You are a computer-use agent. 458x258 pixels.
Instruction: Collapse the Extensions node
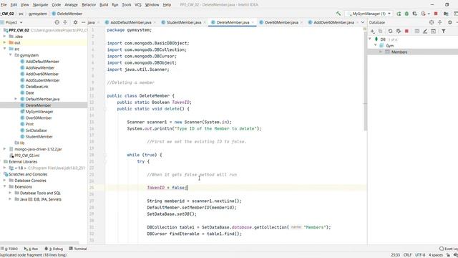coord(4,186)
